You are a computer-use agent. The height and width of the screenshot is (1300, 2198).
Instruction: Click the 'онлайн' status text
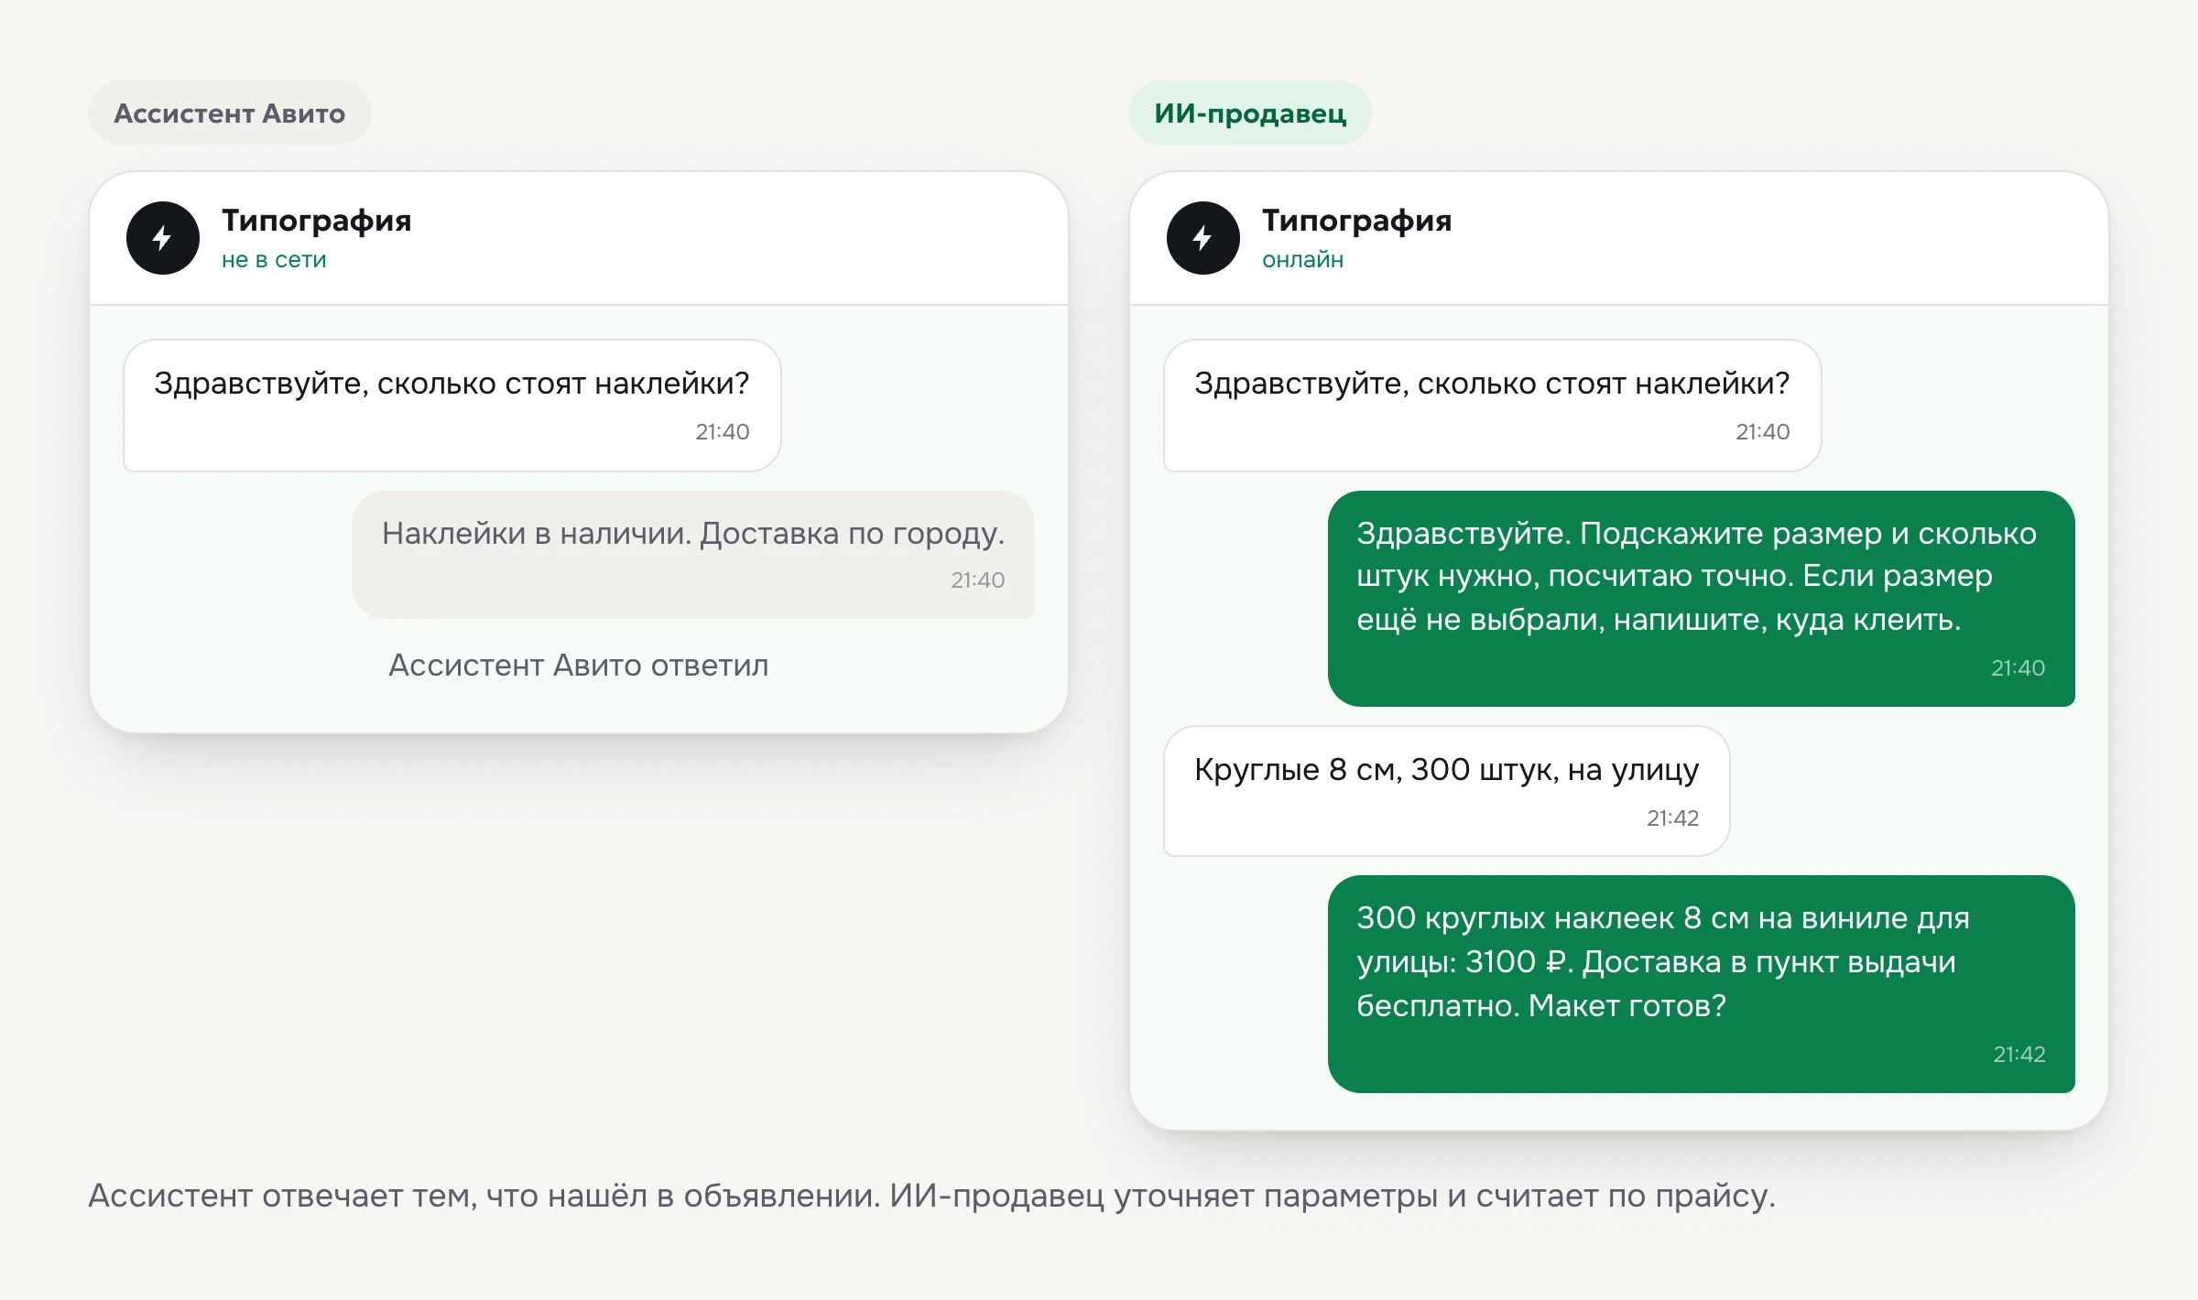(1302, 260)
